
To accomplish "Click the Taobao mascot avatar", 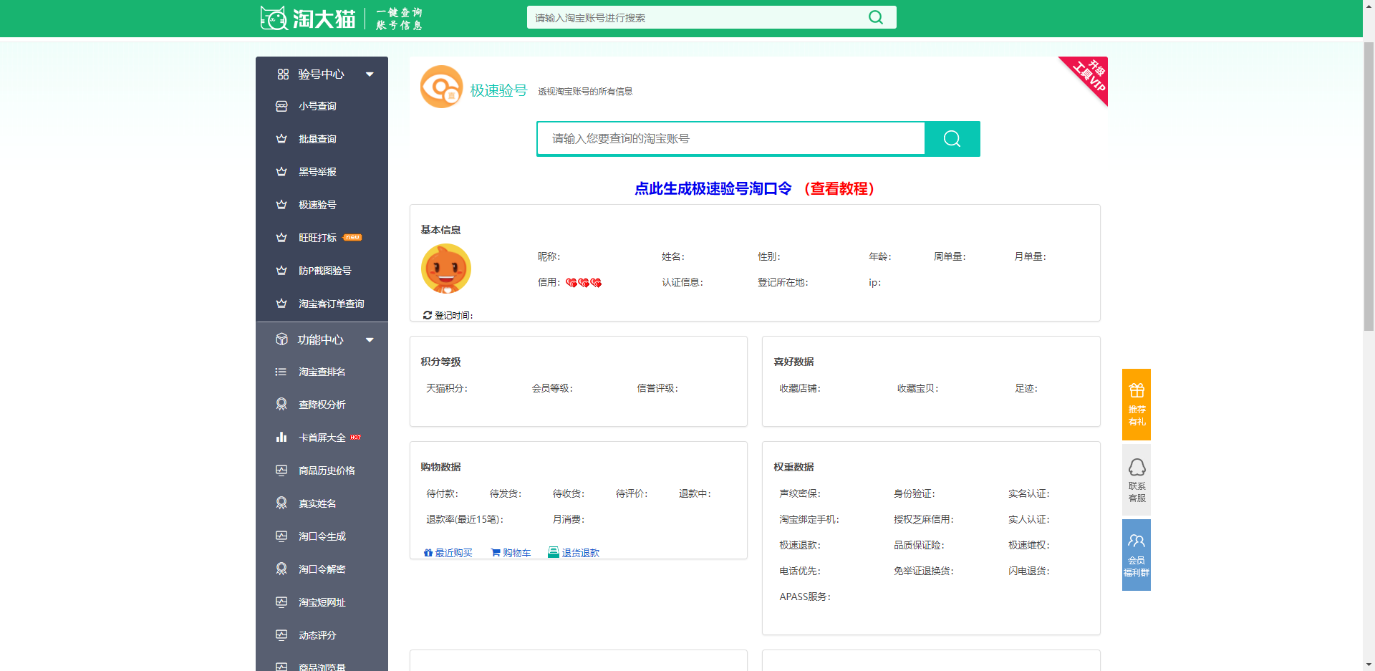I will [x=446, y=269].
